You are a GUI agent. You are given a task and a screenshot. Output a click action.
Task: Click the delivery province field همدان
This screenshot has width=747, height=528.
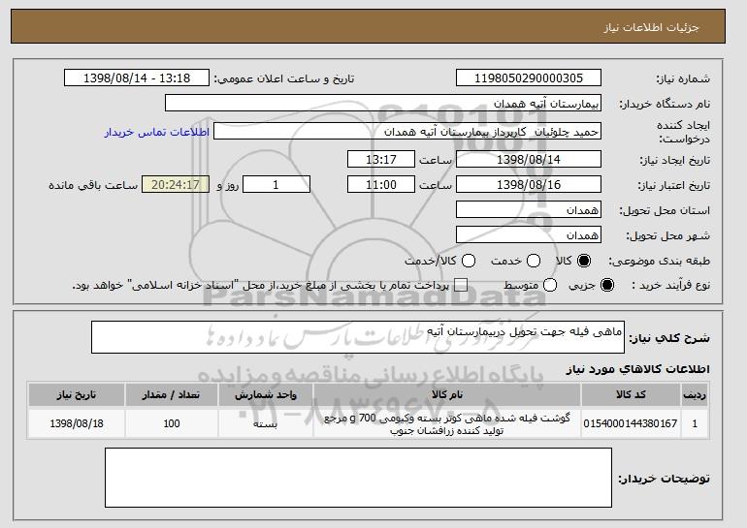point(529,210)
